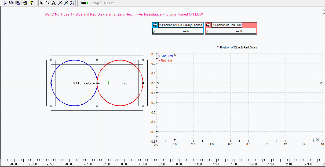Click the Zoom to Extents icon
Viewport: 325px width, 167px height.
click(72, 3)
